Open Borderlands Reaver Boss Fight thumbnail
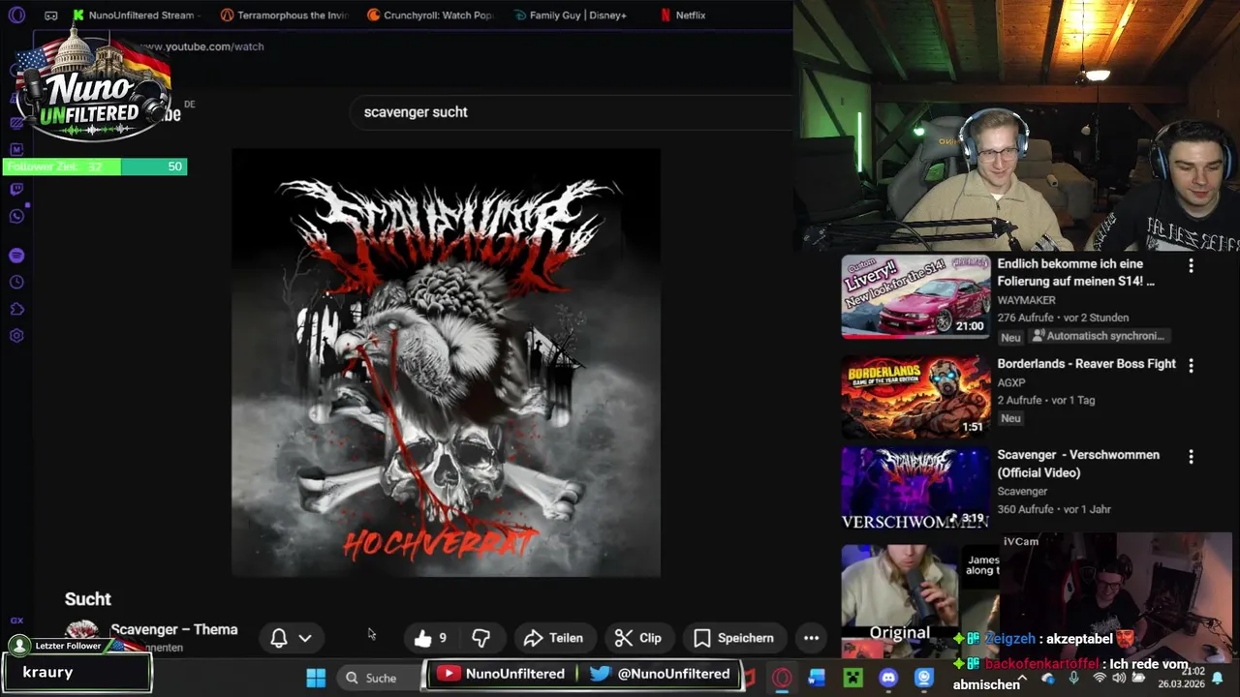1240x697 pixels. click(915, 396)
